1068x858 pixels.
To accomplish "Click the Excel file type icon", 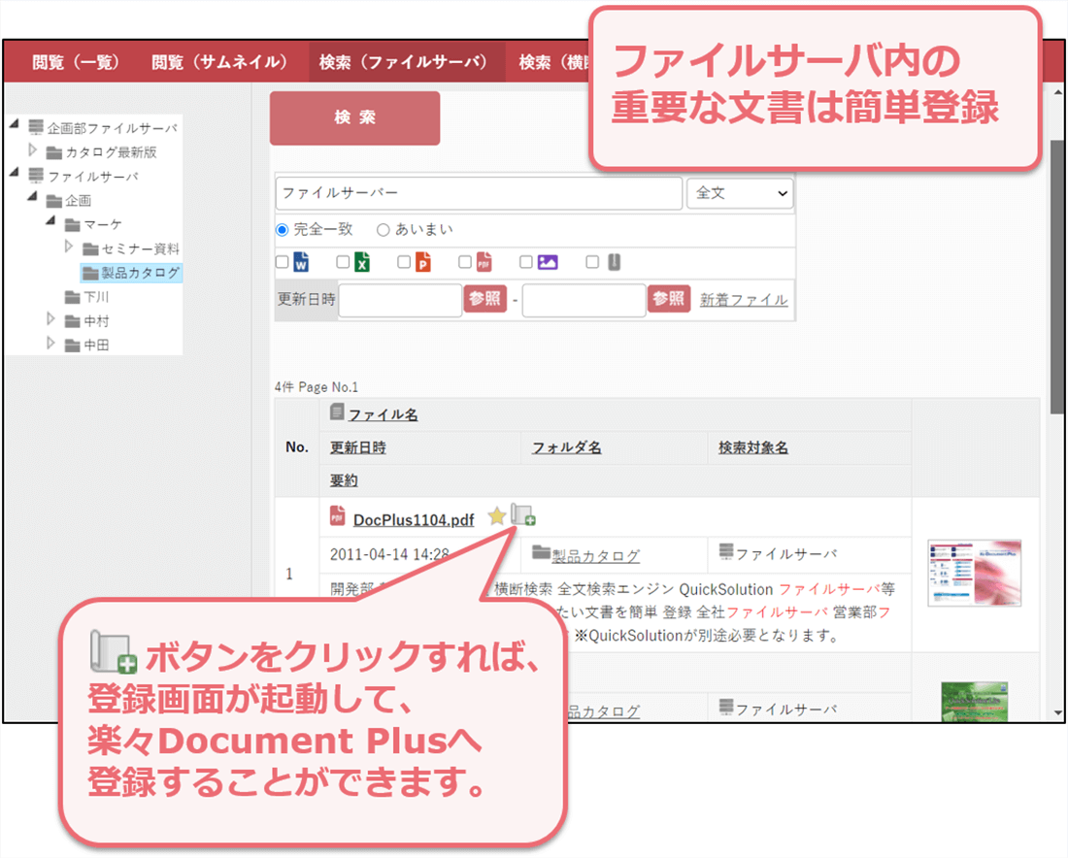I will (x=362, y=261).
